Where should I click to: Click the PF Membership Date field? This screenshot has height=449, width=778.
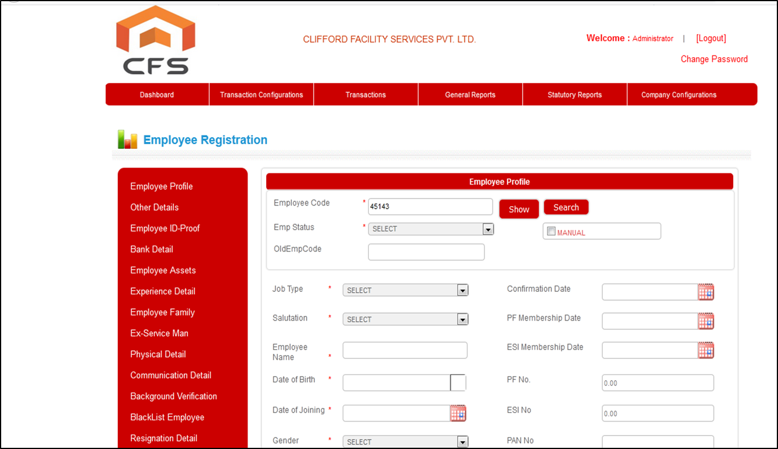tap(650, 321)
